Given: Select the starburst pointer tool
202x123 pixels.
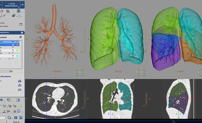Looking at the screenshot, I should (x=15, y=106).
